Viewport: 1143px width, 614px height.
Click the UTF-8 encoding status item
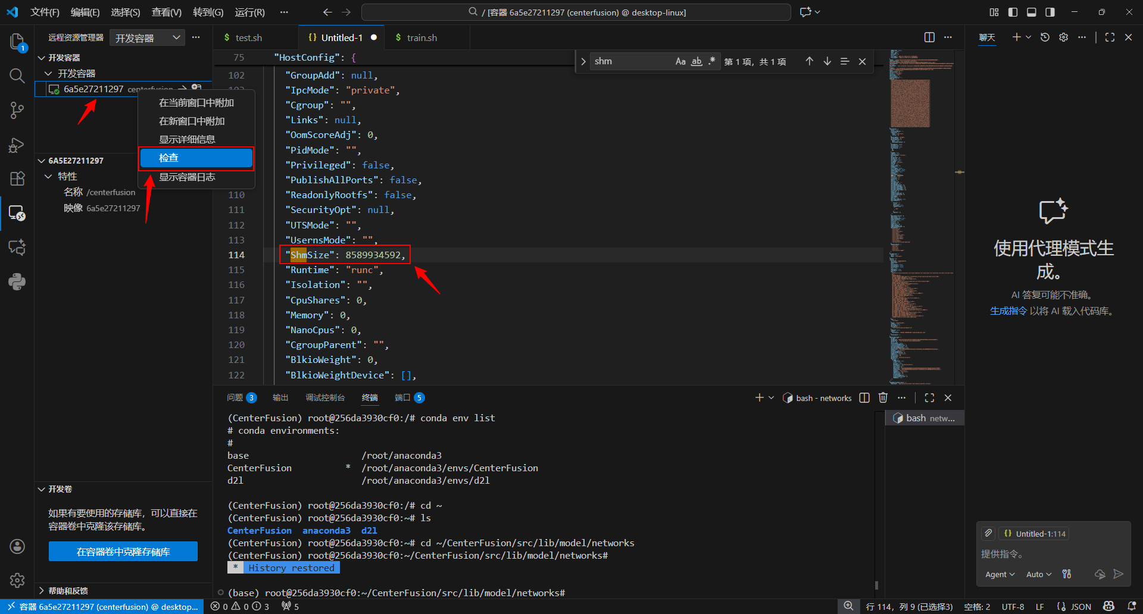tap(1013, 606)
